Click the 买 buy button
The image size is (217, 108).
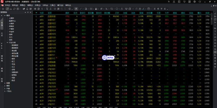point(155,9)
